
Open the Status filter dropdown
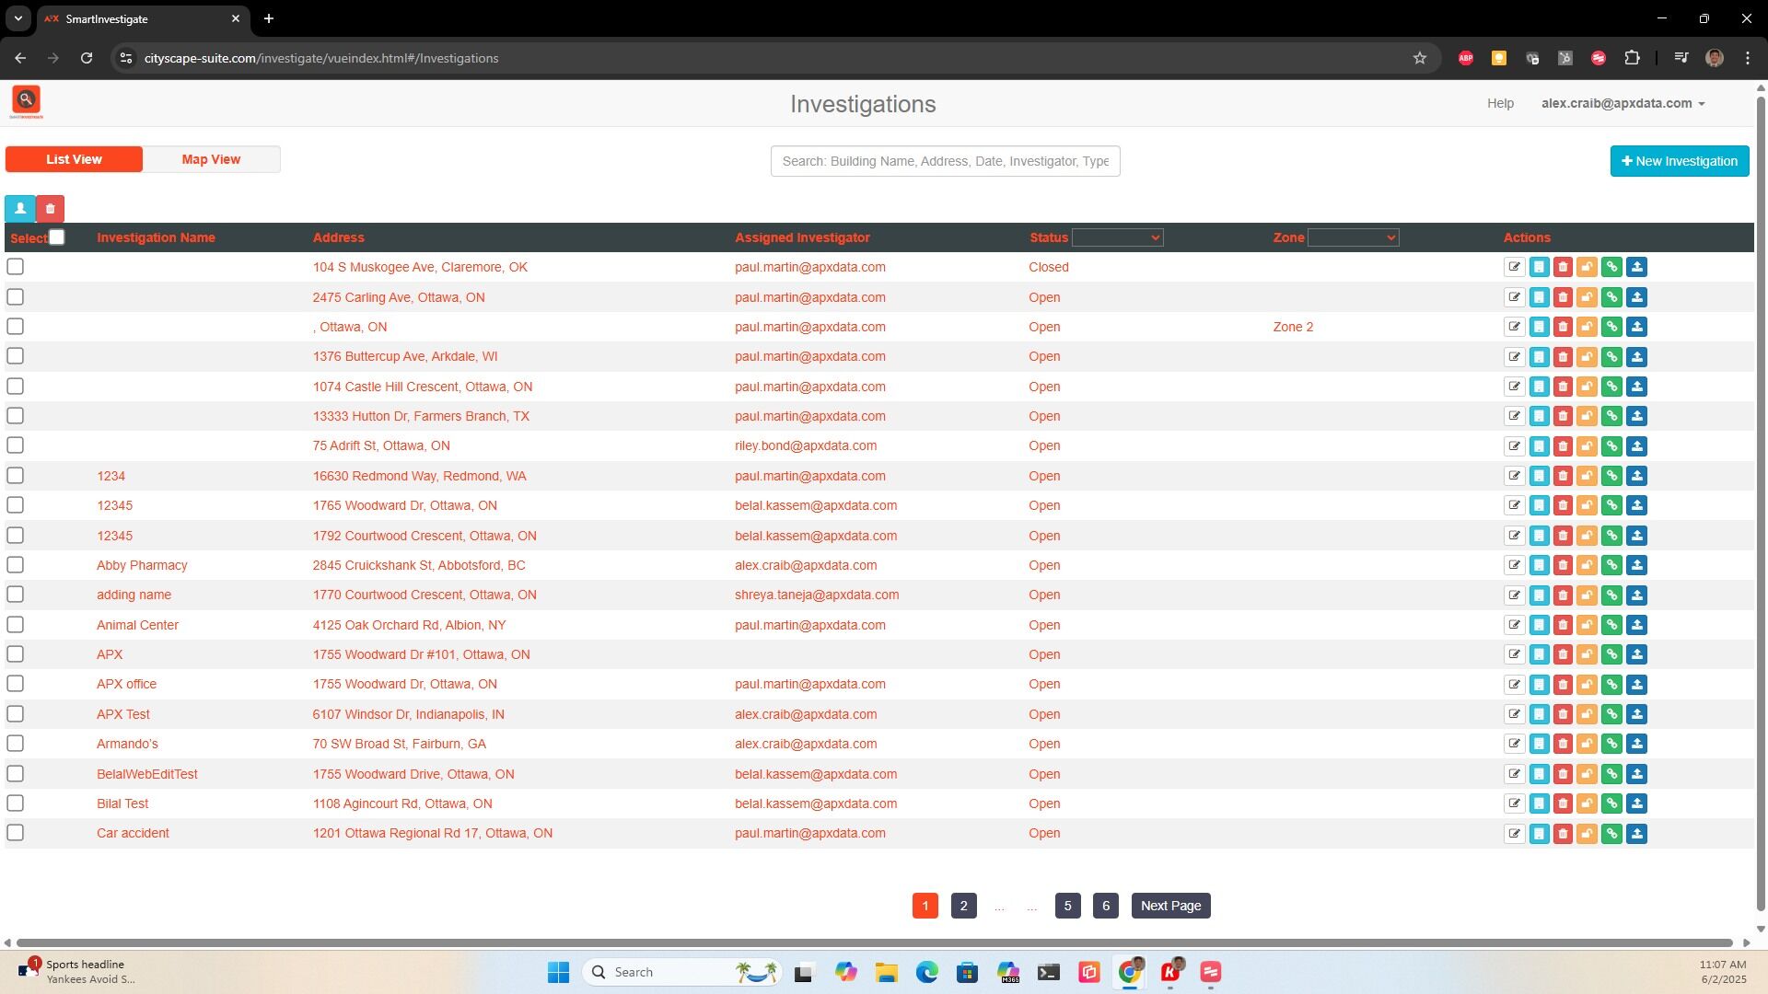tap(1117, 237)
